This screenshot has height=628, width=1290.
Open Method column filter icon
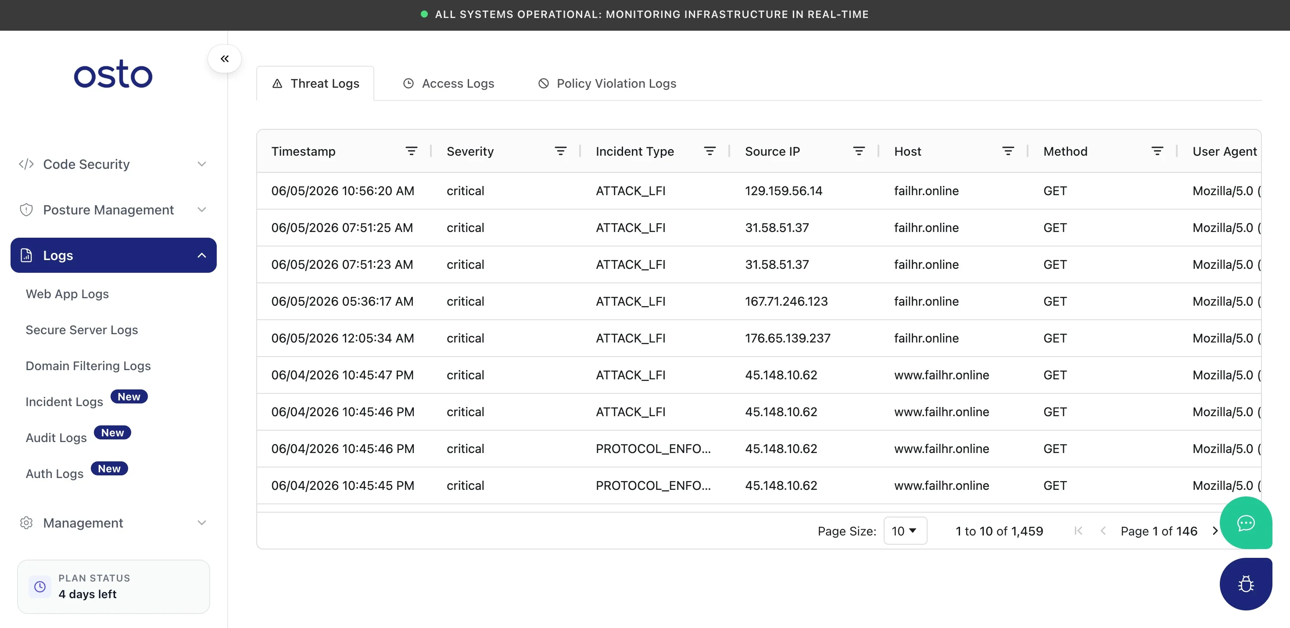pos(1157,151)
